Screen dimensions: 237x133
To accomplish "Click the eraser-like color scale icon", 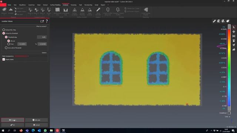I will 228,21.
